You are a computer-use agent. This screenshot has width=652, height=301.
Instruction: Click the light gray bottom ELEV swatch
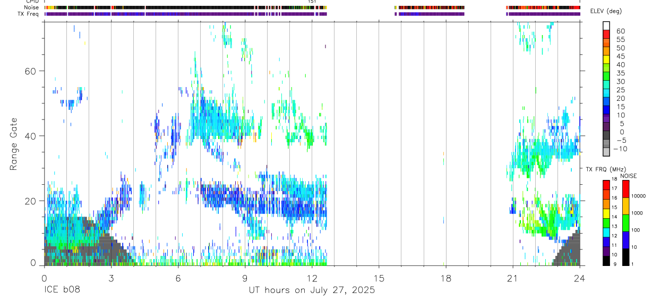tap(606, 152)
